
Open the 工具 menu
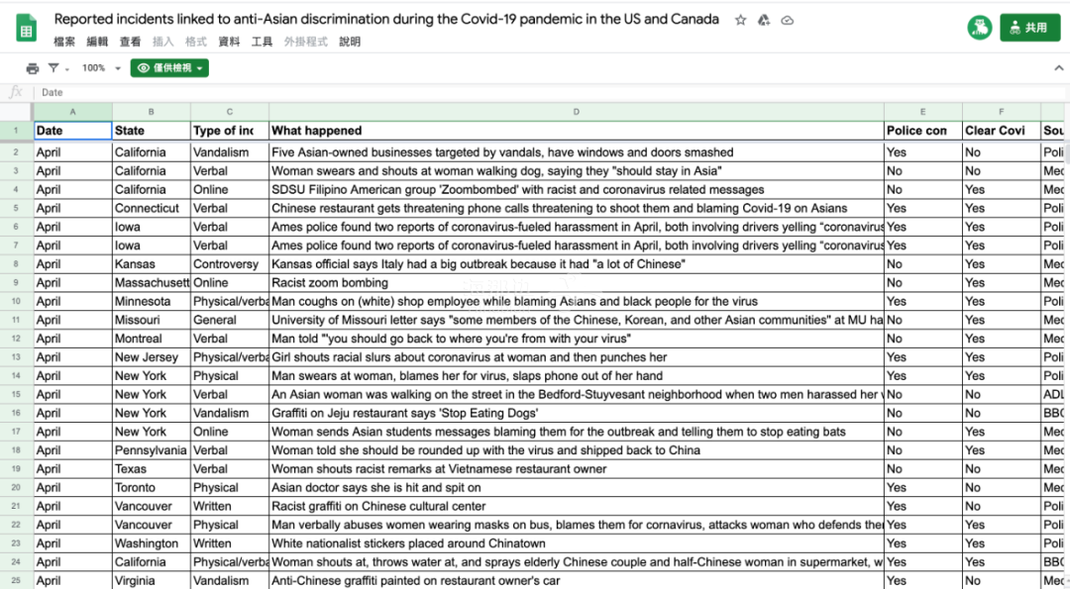(x=262, y=42)
